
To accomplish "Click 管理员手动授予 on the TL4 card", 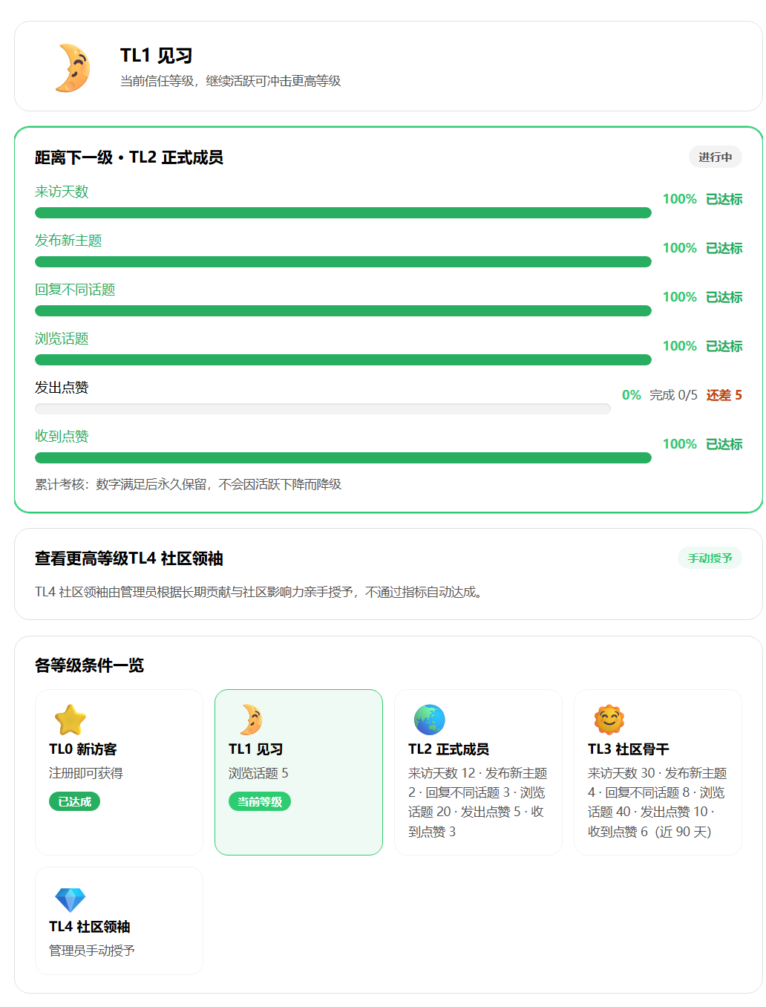I will point(92,951).
